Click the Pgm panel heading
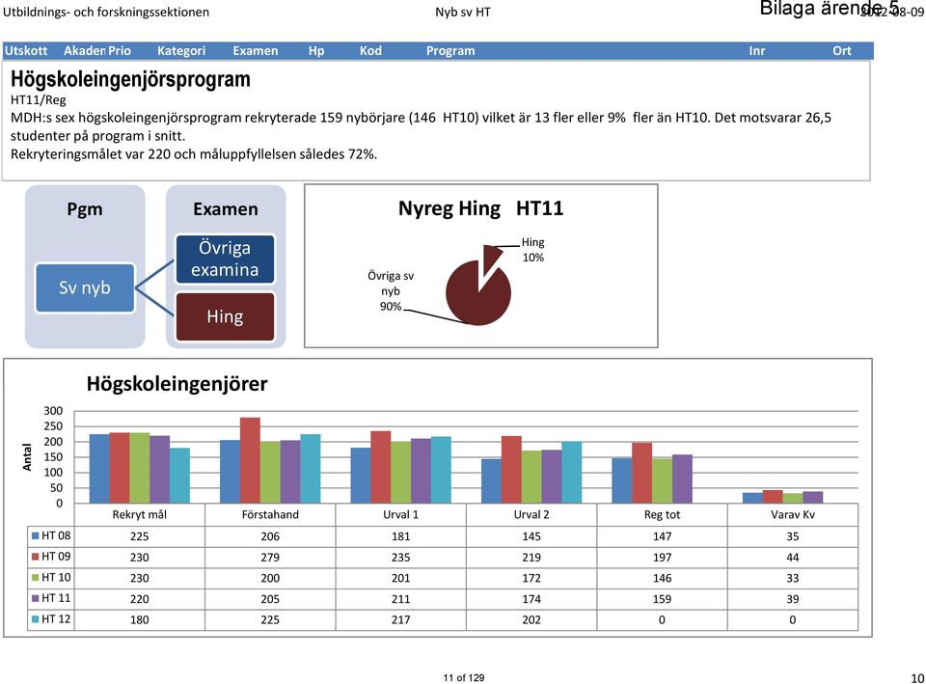Screen dimensions: 926x684 (85, 209)
